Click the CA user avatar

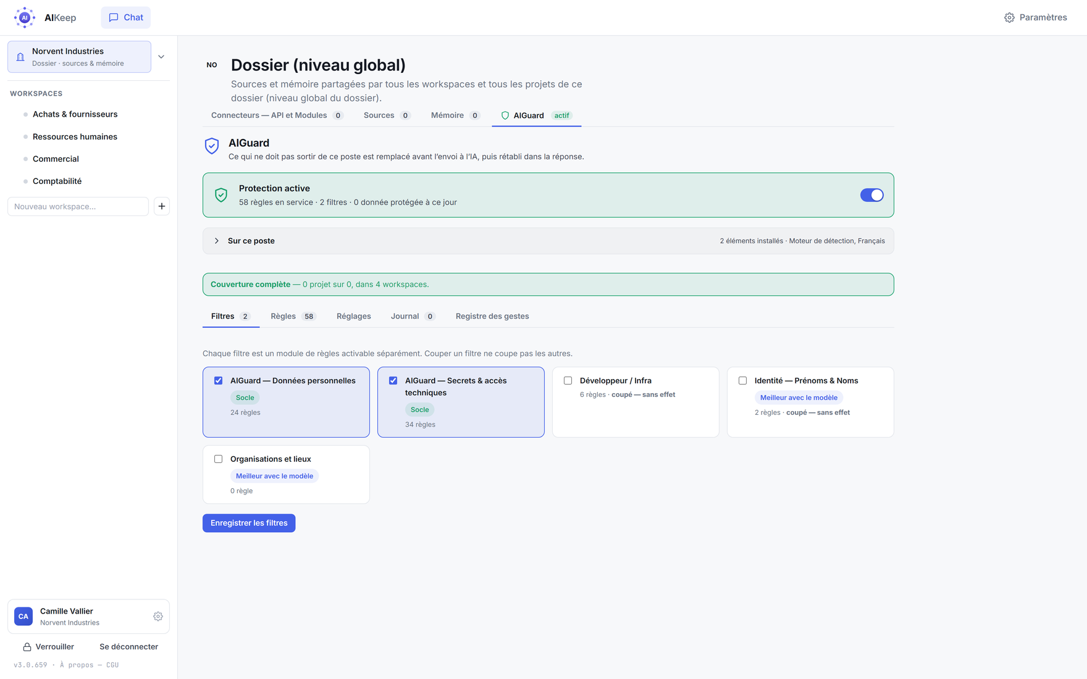[23, 617]
